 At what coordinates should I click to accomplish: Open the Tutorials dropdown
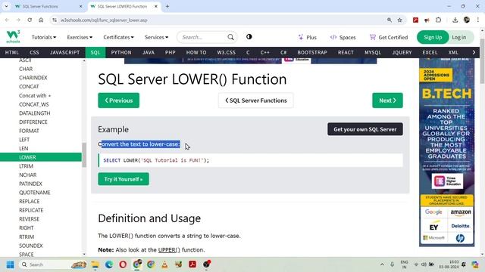(x=44, y=37)
